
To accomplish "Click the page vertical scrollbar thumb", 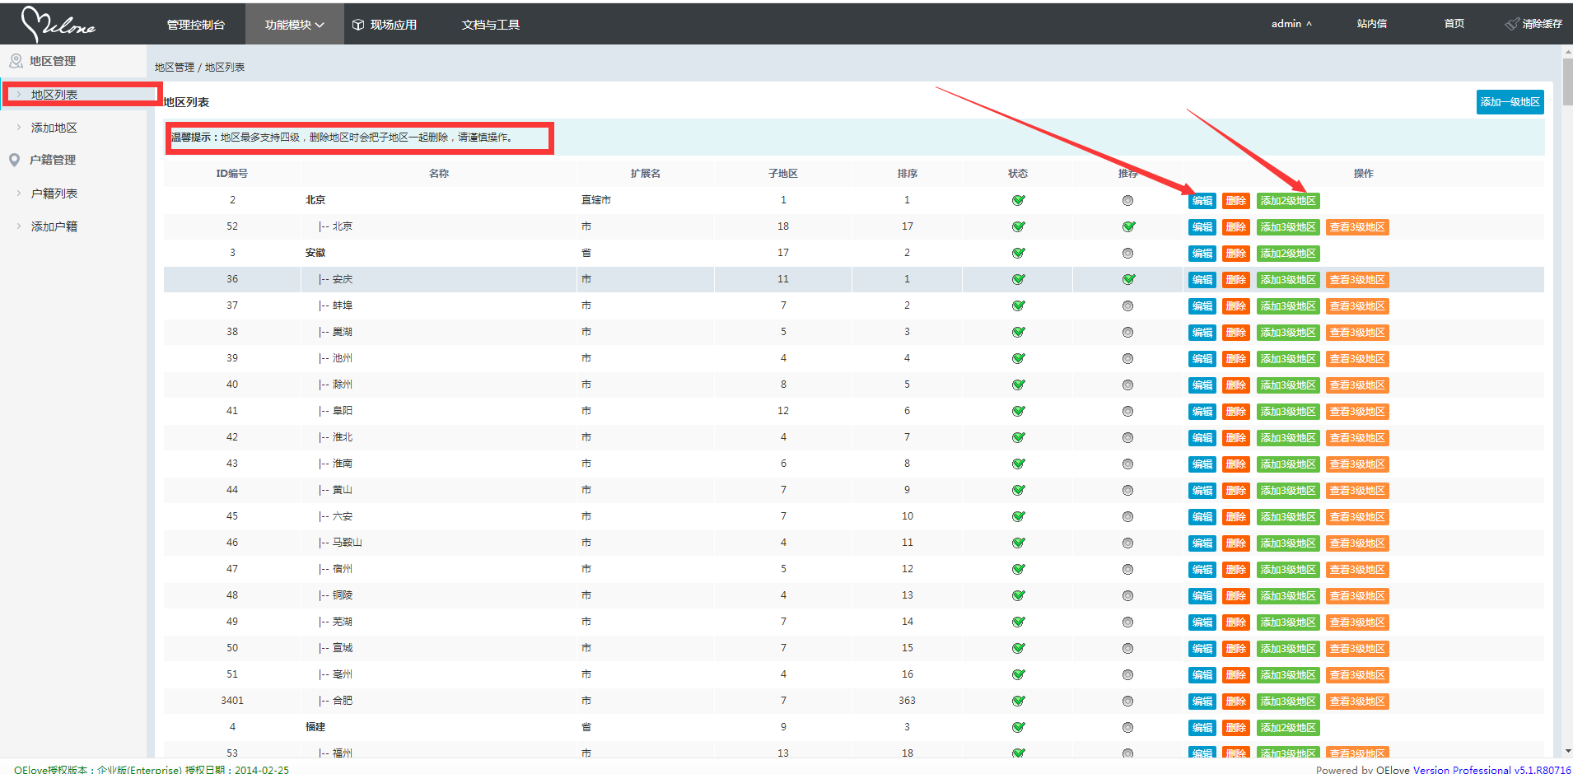I will (1567, 82).
